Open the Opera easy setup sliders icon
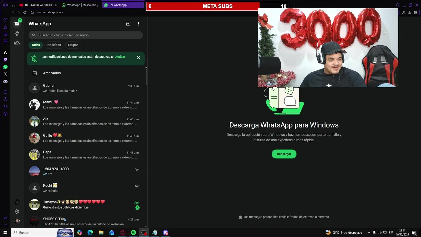The height and width of the screenshot is (237, 421). pos(416,13)
